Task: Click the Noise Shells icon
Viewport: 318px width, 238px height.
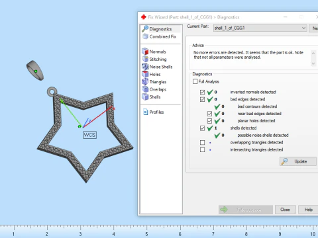Action: 145,67
